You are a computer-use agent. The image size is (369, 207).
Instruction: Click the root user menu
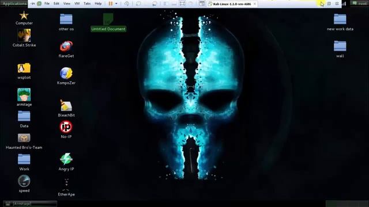[360, 3]
